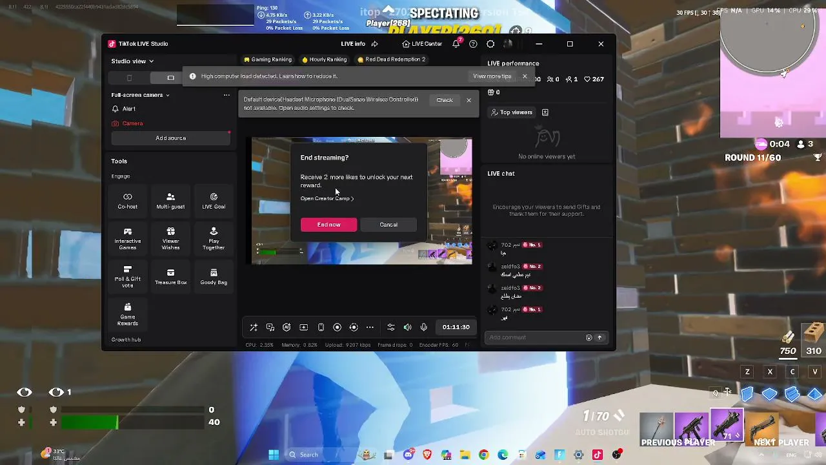Open Brave browser from the taskbar
Image resolution: width=826 pixels, height=465 pixels.
pos(427,455)
